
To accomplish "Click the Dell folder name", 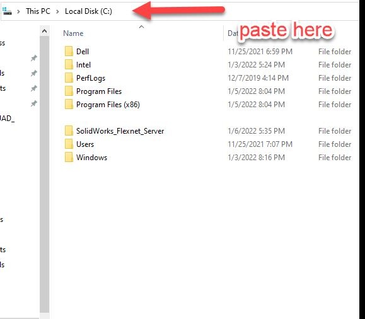I will [83, 52].
